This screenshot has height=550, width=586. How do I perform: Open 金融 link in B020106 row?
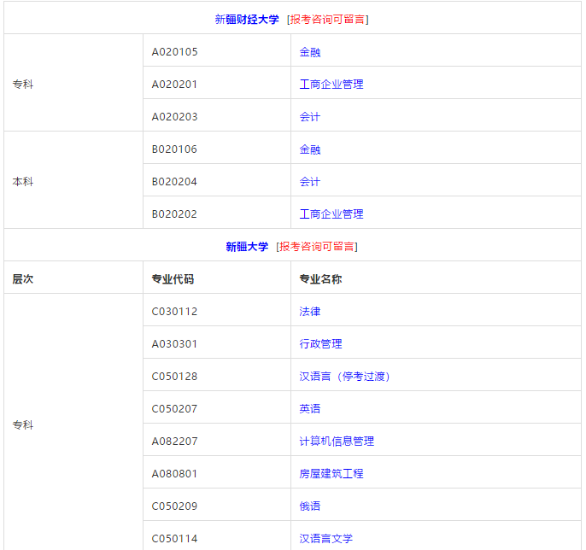(310, 149)
